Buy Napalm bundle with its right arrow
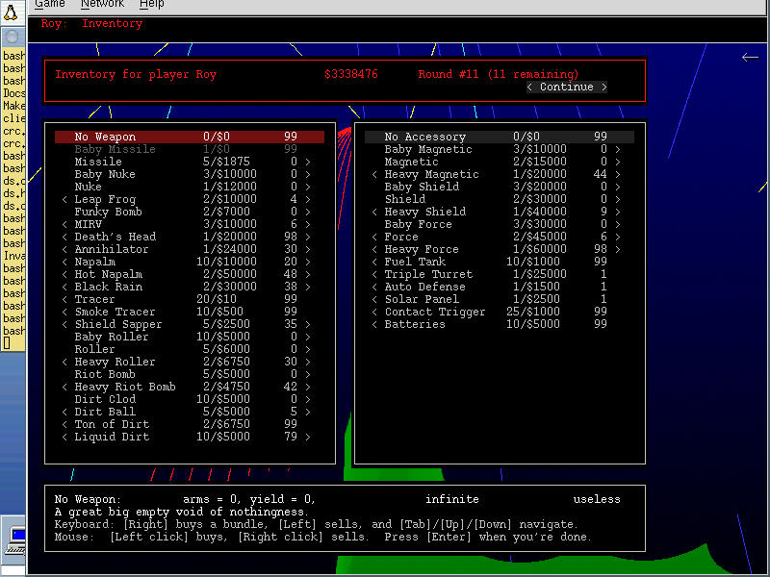Screen dimensions: 770x577 click(x=308, y=262)
